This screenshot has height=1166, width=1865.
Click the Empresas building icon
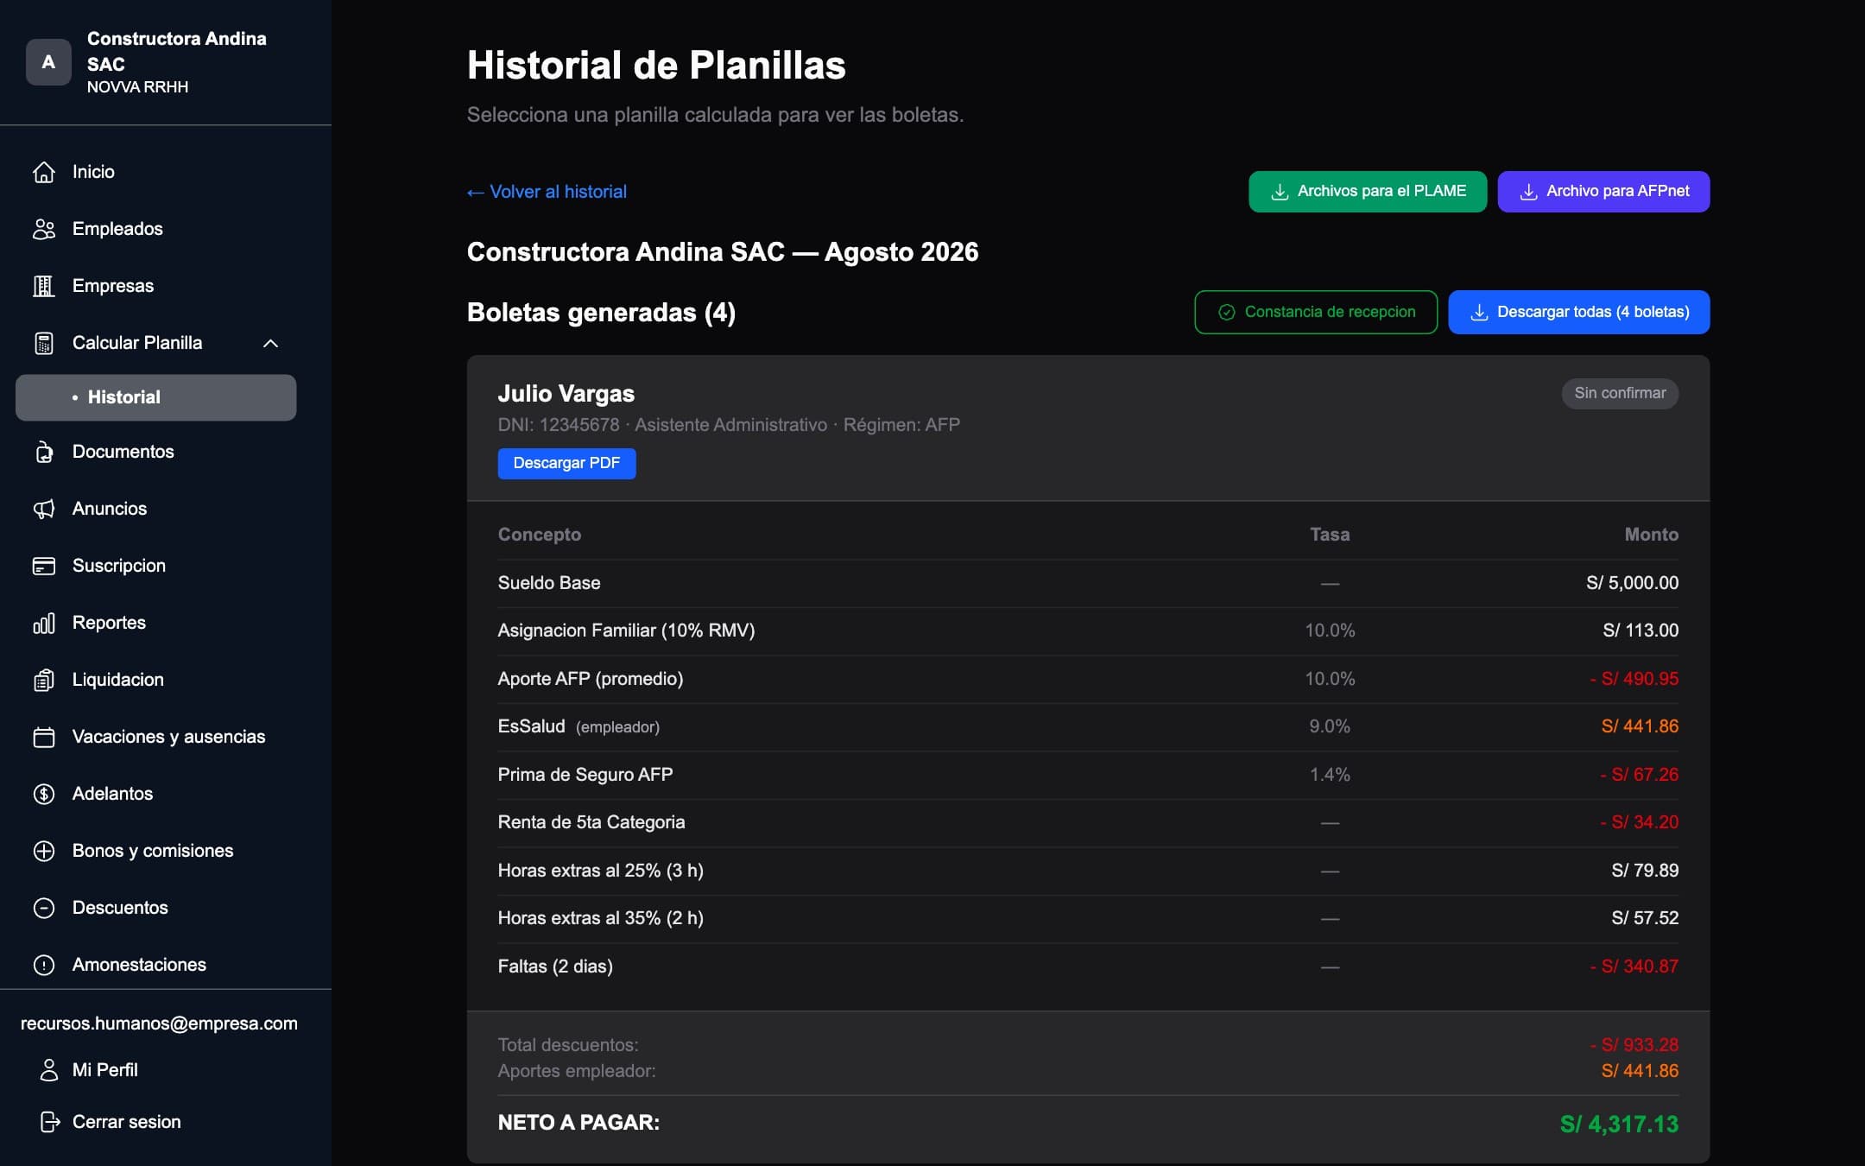tap(44, 286)
